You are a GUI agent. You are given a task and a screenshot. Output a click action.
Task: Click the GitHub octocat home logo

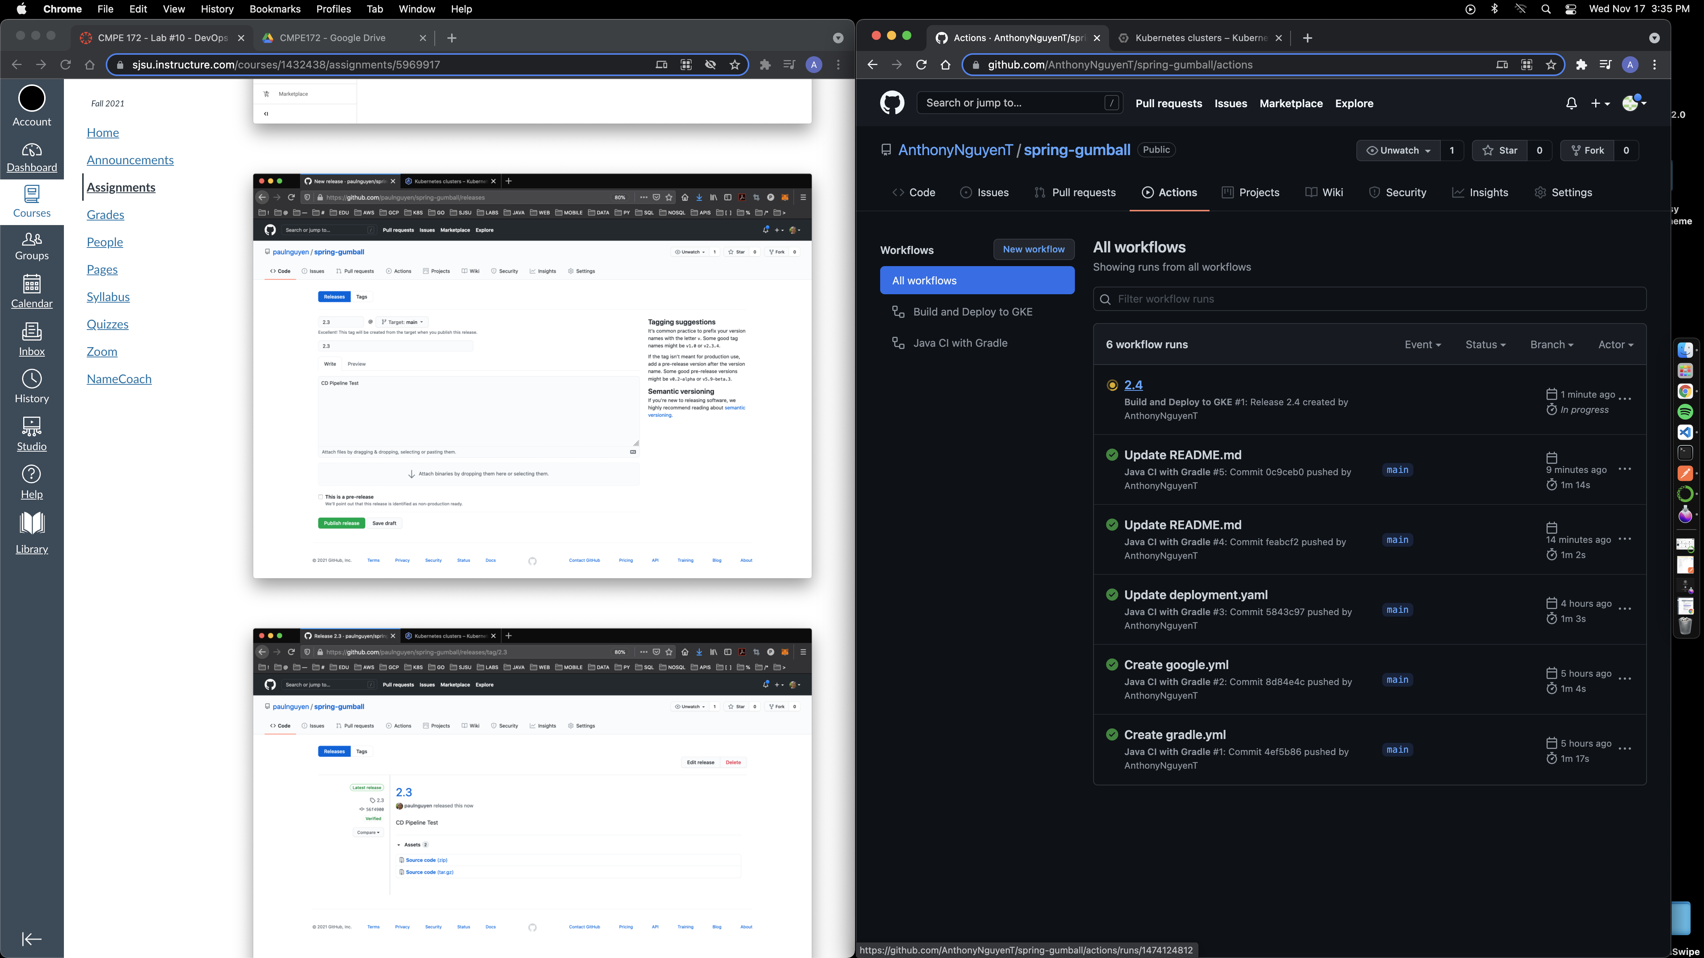(892, 103)
